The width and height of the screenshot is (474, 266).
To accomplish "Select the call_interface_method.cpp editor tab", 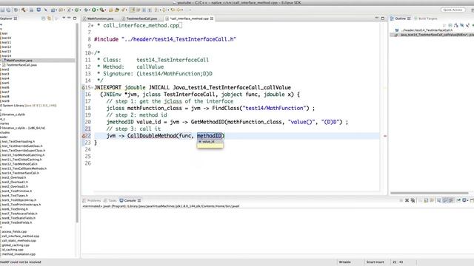I will (190, 18).
